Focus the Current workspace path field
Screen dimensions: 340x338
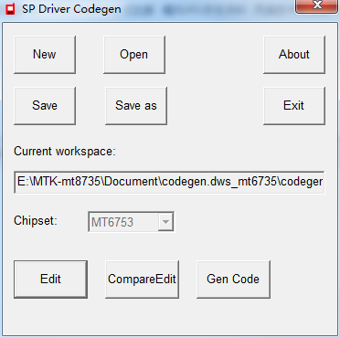pos(169,182)
